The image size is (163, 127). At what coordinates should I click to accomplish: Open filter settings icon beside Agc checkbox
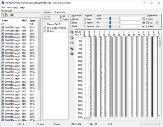(x=157, y=23)
